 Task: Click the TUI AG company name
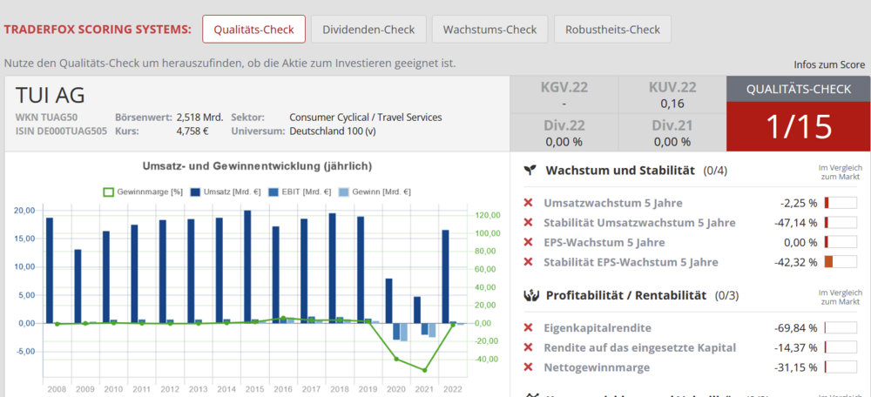pos(50,96)
